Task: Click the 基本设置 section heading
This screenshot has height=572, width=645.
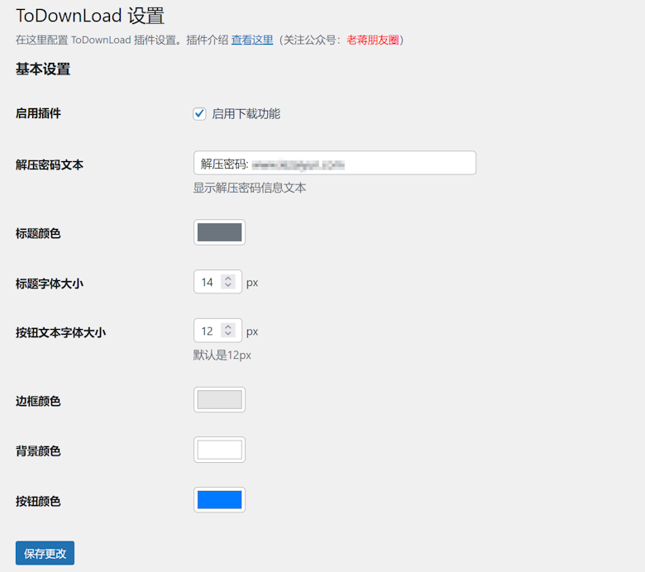Action: tap(43, 69)
